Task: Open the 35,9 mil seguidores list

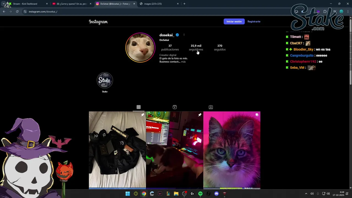Action: pos(196,48)
